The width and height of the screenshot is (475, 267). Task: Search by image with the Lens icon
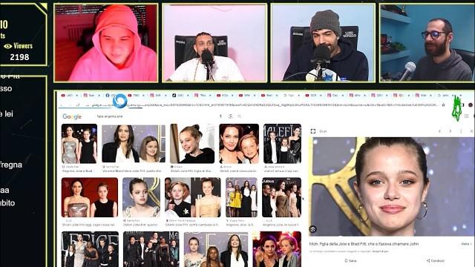click(231, 116)
